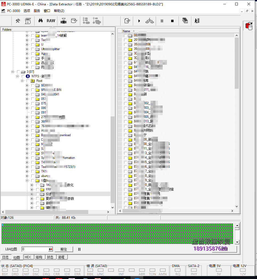
Task: Tick the Root folder checkbox
Action: [28, 81]
